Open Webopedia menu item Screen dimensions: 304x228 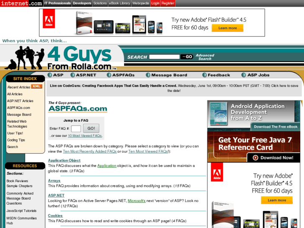point(141,3)
